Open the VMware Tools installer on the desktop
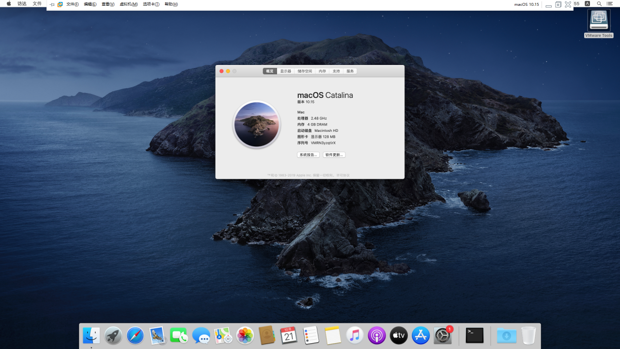This screenshot has height=349, width=620. (x=599, y=20)
